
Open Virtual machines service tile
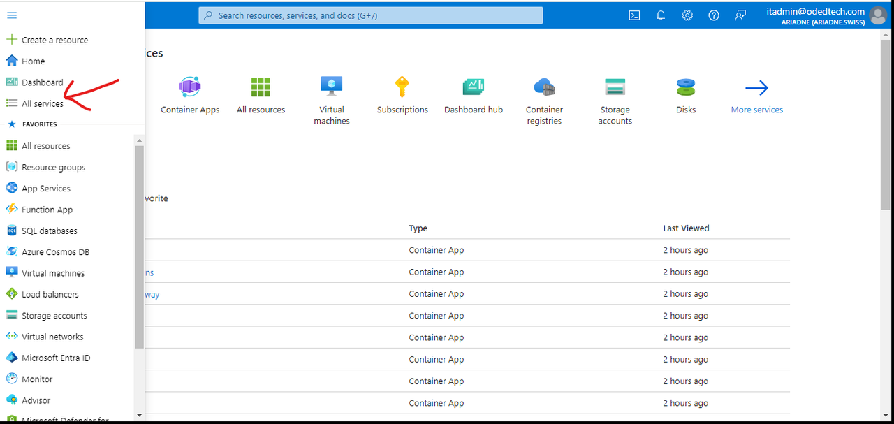click(x=332, y=101)
